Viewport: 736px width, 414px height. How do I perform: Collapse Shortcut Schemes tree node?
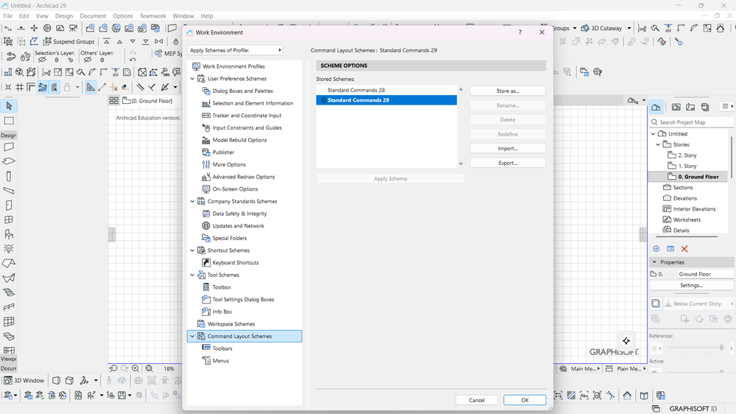tap(192, 250)
